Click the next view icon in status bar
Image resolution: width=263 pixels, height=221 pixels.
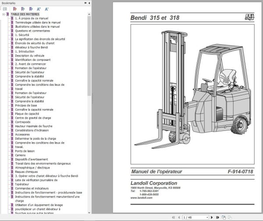(x=230, y=217)
